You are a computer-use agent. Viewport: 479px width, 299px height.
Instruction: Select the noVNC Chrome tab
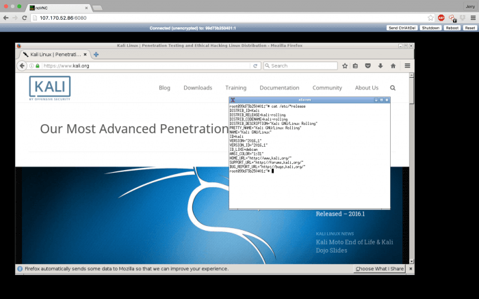pyautogui.click(x=58, y=8)
